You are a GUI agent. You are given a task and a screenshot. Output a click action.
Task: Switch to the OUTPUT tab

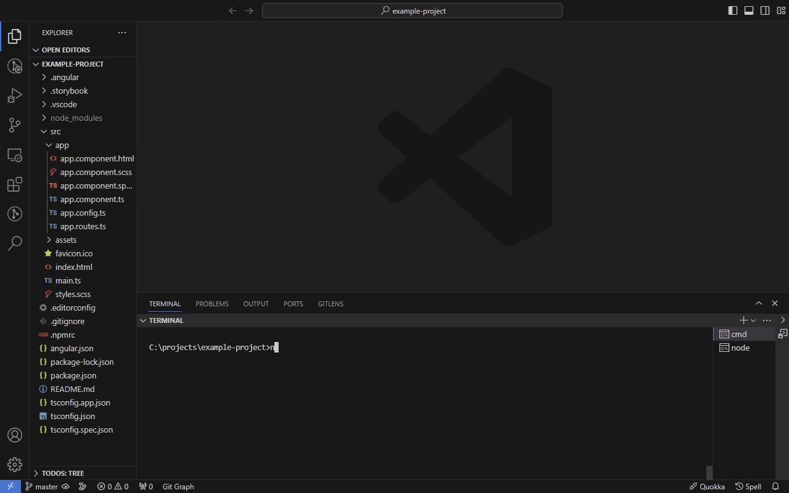[x=256, y=304]
